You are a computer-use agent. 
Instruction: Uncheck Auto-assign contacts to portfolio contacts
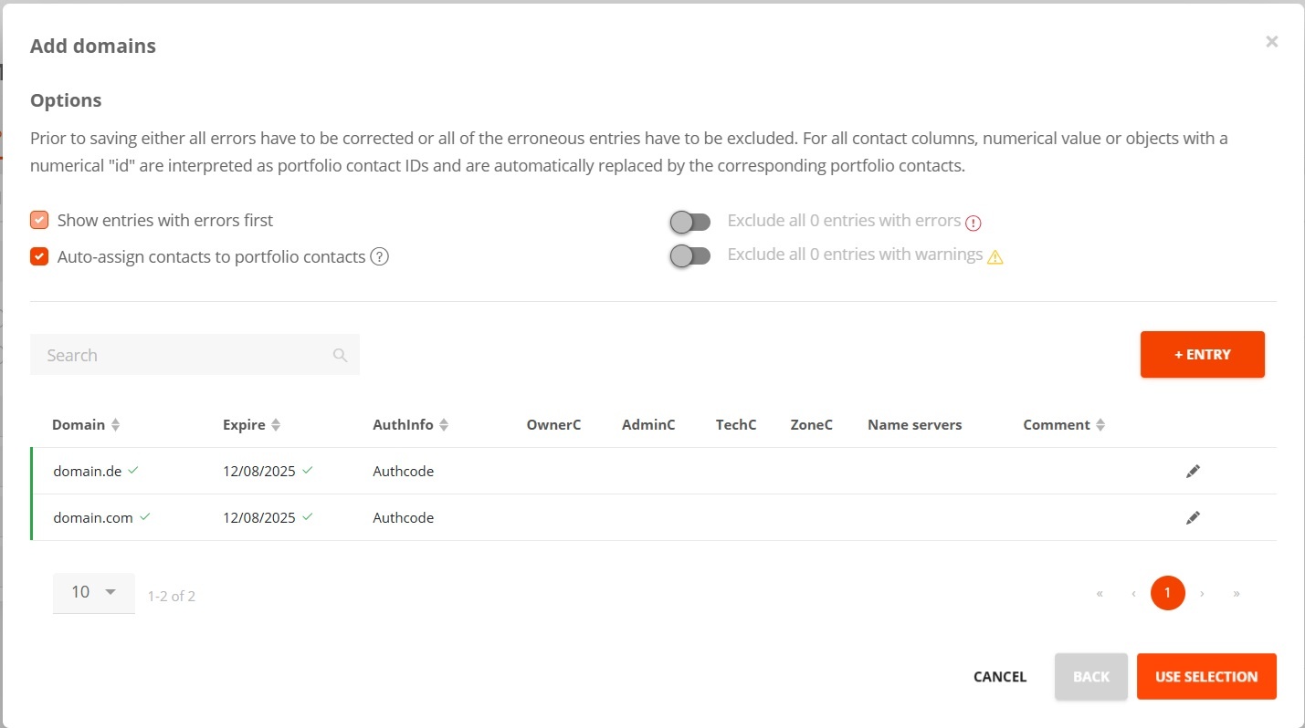pos(39,256)
